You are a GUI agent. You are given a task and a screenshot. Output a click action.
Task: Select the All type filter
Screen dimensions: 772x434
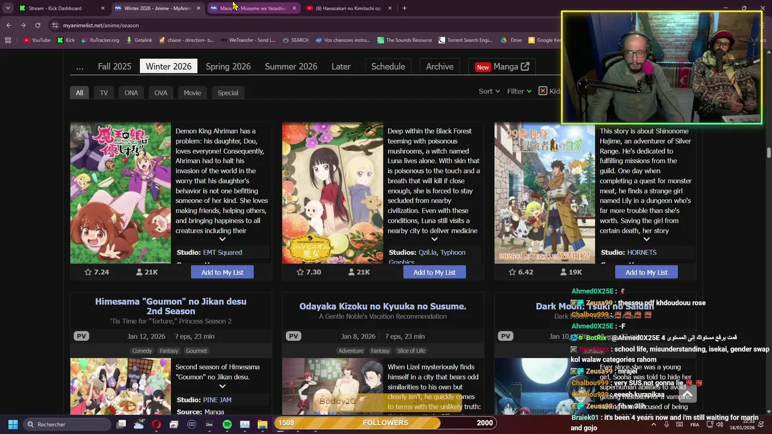point(80,93)
